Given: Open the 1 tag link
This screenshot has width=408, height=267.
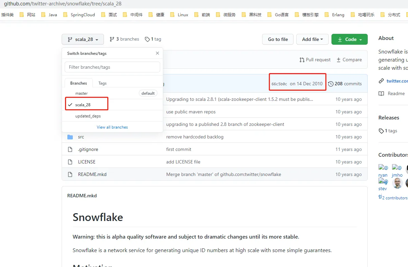Looking at the screenshot, I should tap(153, 39).
